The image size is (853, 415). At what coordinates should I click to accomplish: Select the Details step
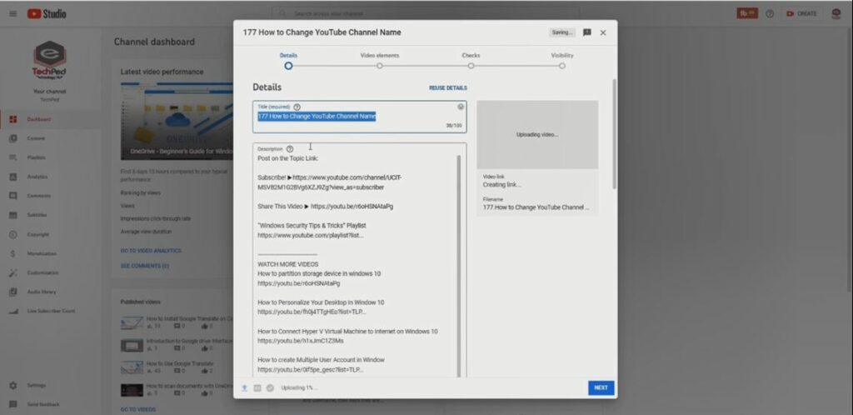(x=288, y=65)
